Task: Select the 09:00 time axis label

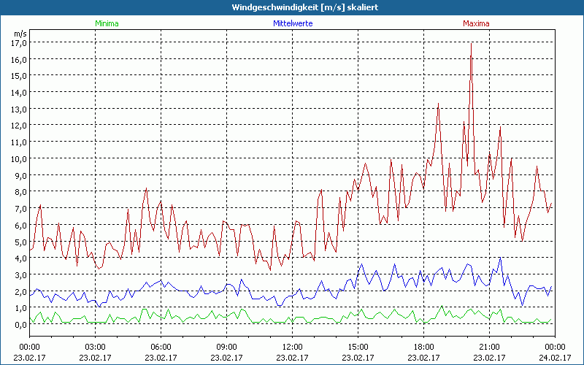Action: (x=226, y=347)
